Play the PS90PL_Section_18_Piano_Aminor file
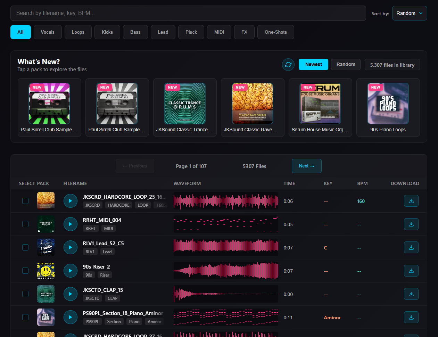The image size is (438, 337). pyautogui.click(x=71, y=317)
